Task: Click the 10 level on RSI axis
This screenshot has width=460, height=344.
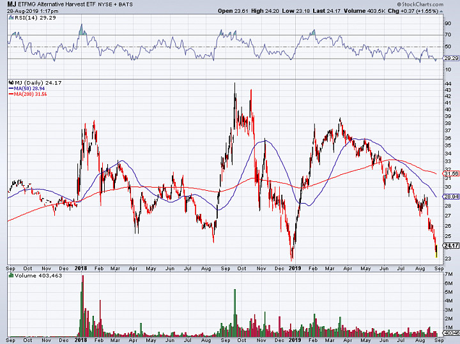Action: (448, 70)
